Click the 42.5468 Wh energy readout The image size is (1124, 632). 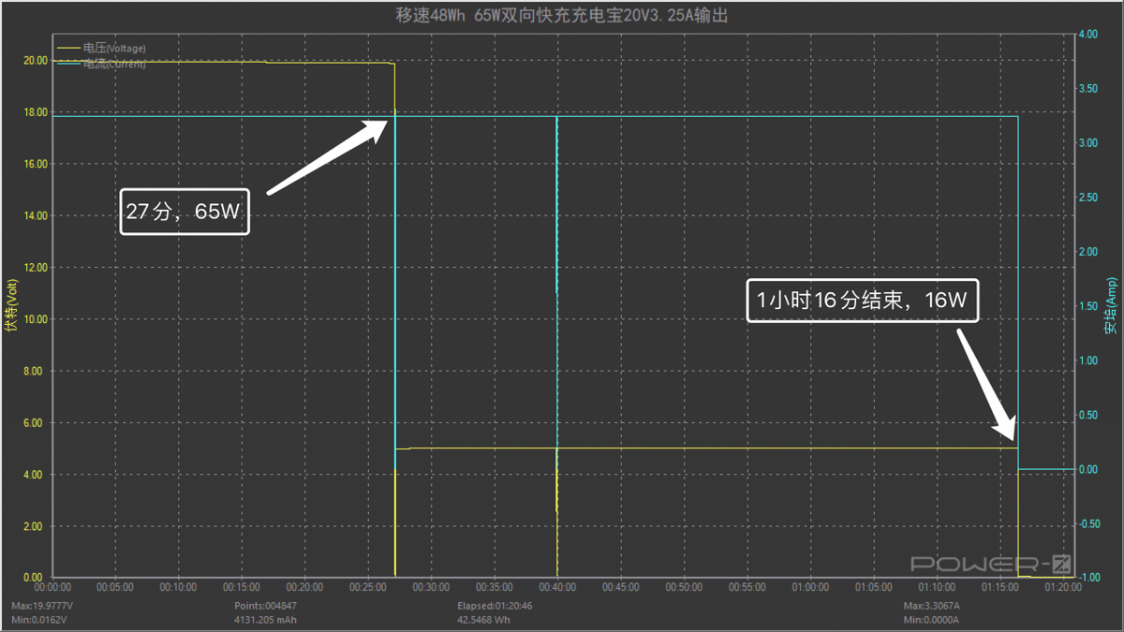479,619
